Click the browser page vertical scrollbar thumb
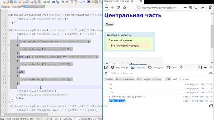The image size is (214, 120). pyautogui.click(x=212, y=36)
